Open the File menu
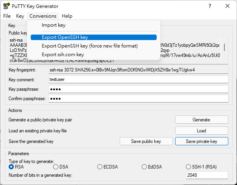The width and height of the screenshot is (237, 185). coord(7,16)
